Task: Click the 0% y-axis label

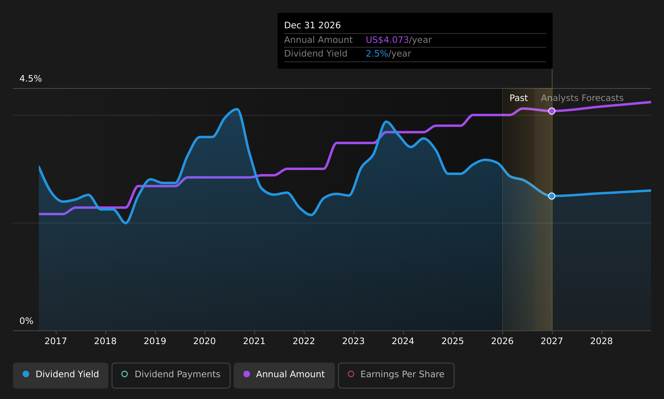Action: tap(27, 321)
